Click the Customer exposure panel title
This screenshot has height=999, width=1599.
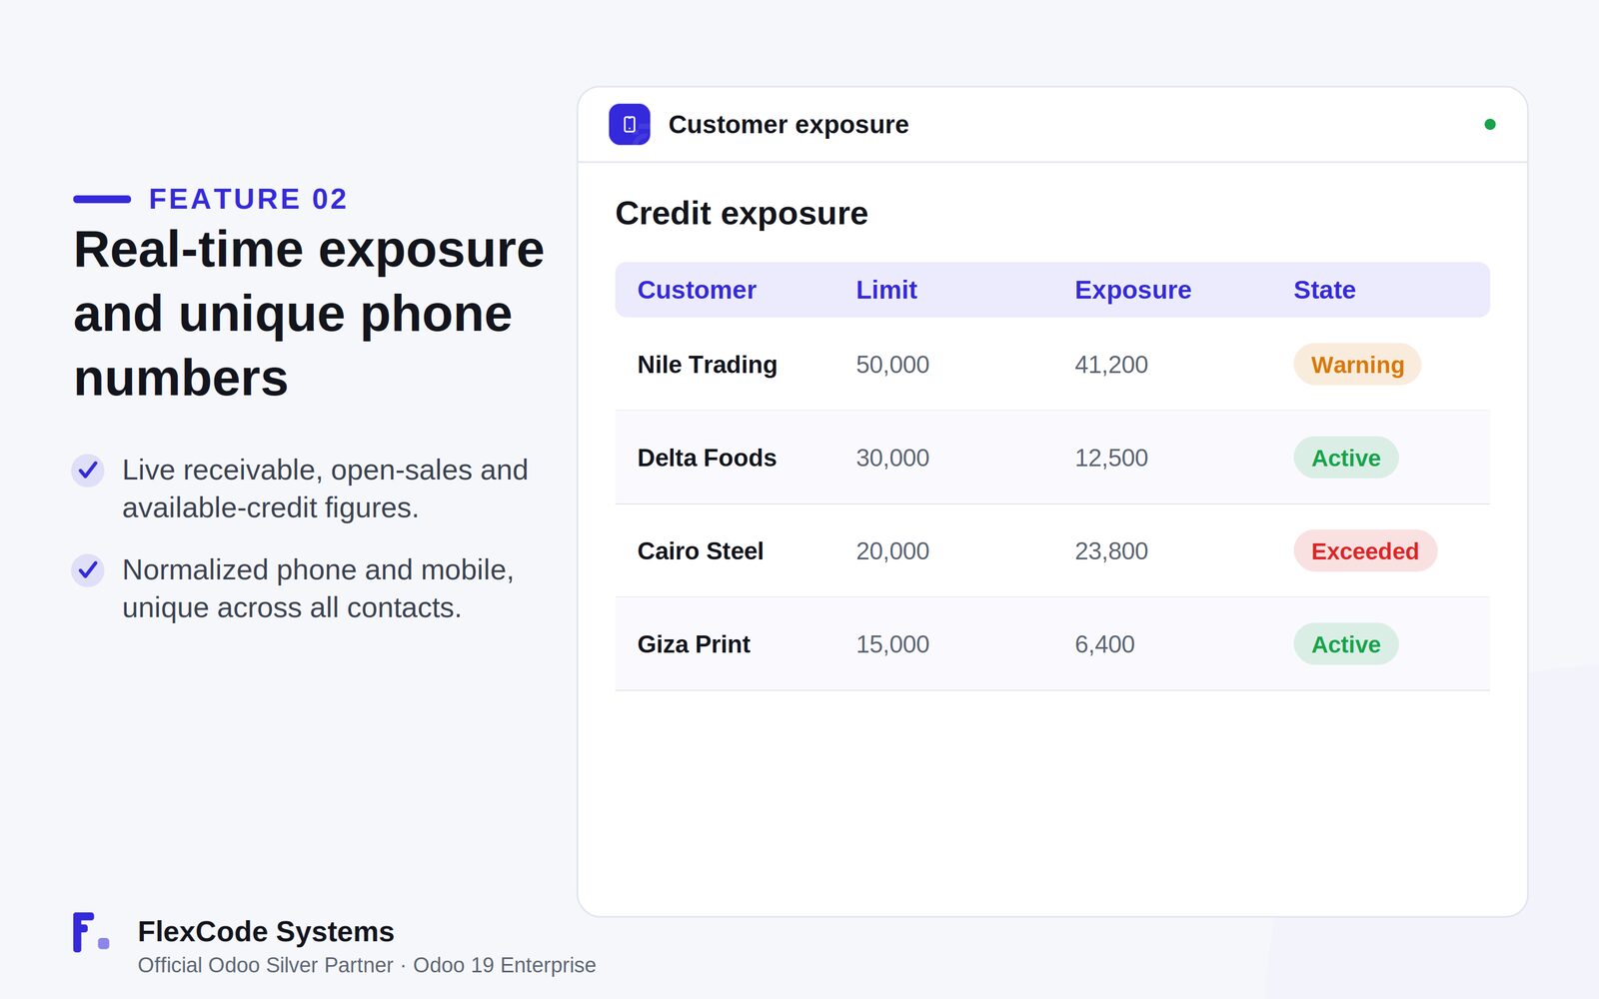tap(789, 125)
